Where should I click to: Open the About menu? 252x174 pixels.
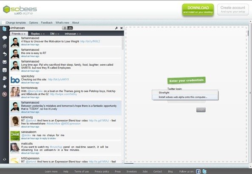pyautogui.click(x=75, y=23)
